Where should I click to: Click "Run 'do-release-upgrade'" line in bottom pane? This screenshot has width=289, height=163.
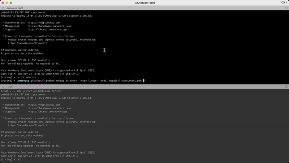point(30,146)
